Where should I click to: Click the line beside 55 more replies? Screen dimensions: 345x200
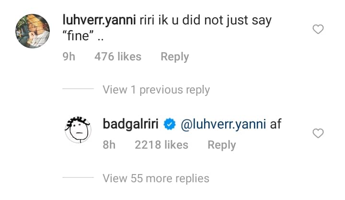(79, 178)
